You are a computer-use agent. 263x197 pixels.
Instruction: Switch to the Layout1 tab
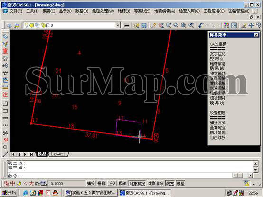(58, 154)
